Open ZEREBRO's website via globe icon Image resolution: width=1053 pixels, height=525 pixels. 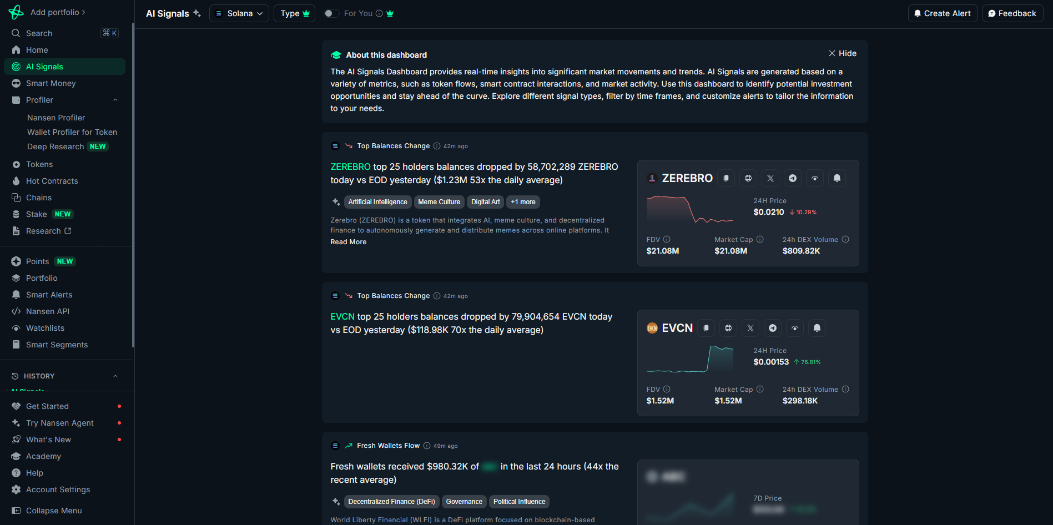click(x=748, y=178)
